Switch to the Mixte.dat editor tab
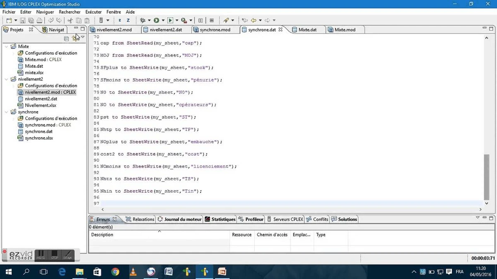Image resolution: width=497 pixels, height=279 pixels. point(307,30)
